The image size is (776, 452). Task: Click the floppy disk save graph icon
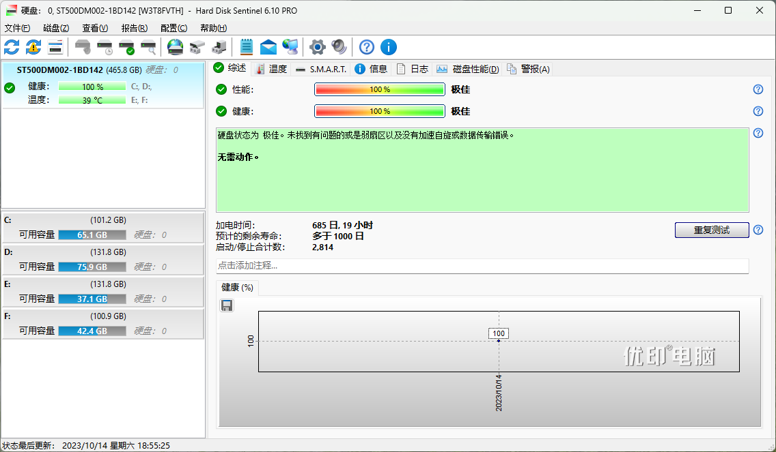[227, 306]
